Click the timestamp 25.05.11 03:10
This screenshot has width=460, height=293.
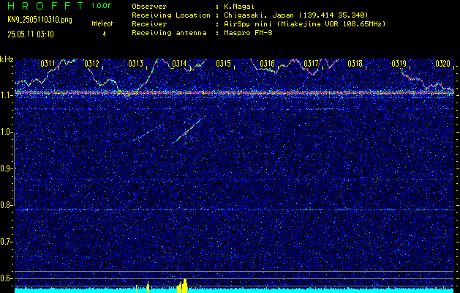(31, 34)
